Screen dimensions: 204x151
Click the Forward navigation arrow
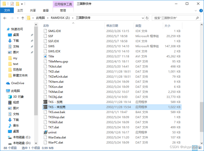point(12,18)
